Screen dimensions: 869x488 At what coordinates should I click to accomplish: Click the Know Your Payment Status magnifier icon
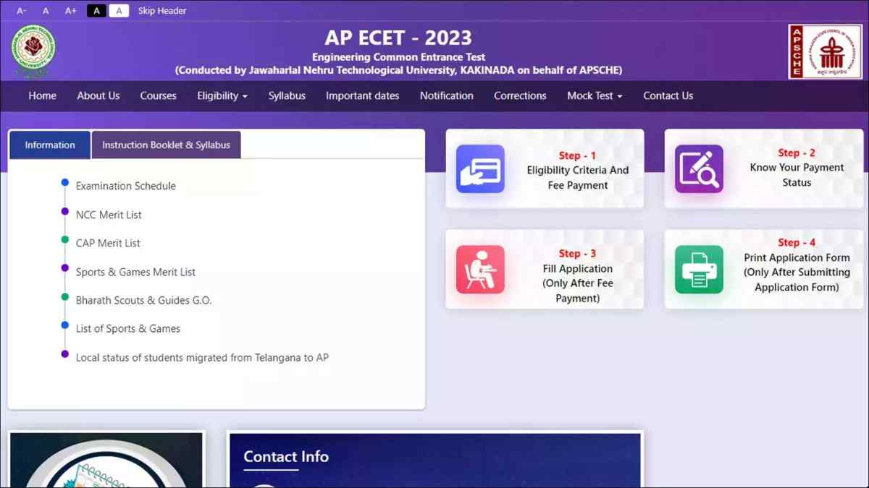pos(699,169)
